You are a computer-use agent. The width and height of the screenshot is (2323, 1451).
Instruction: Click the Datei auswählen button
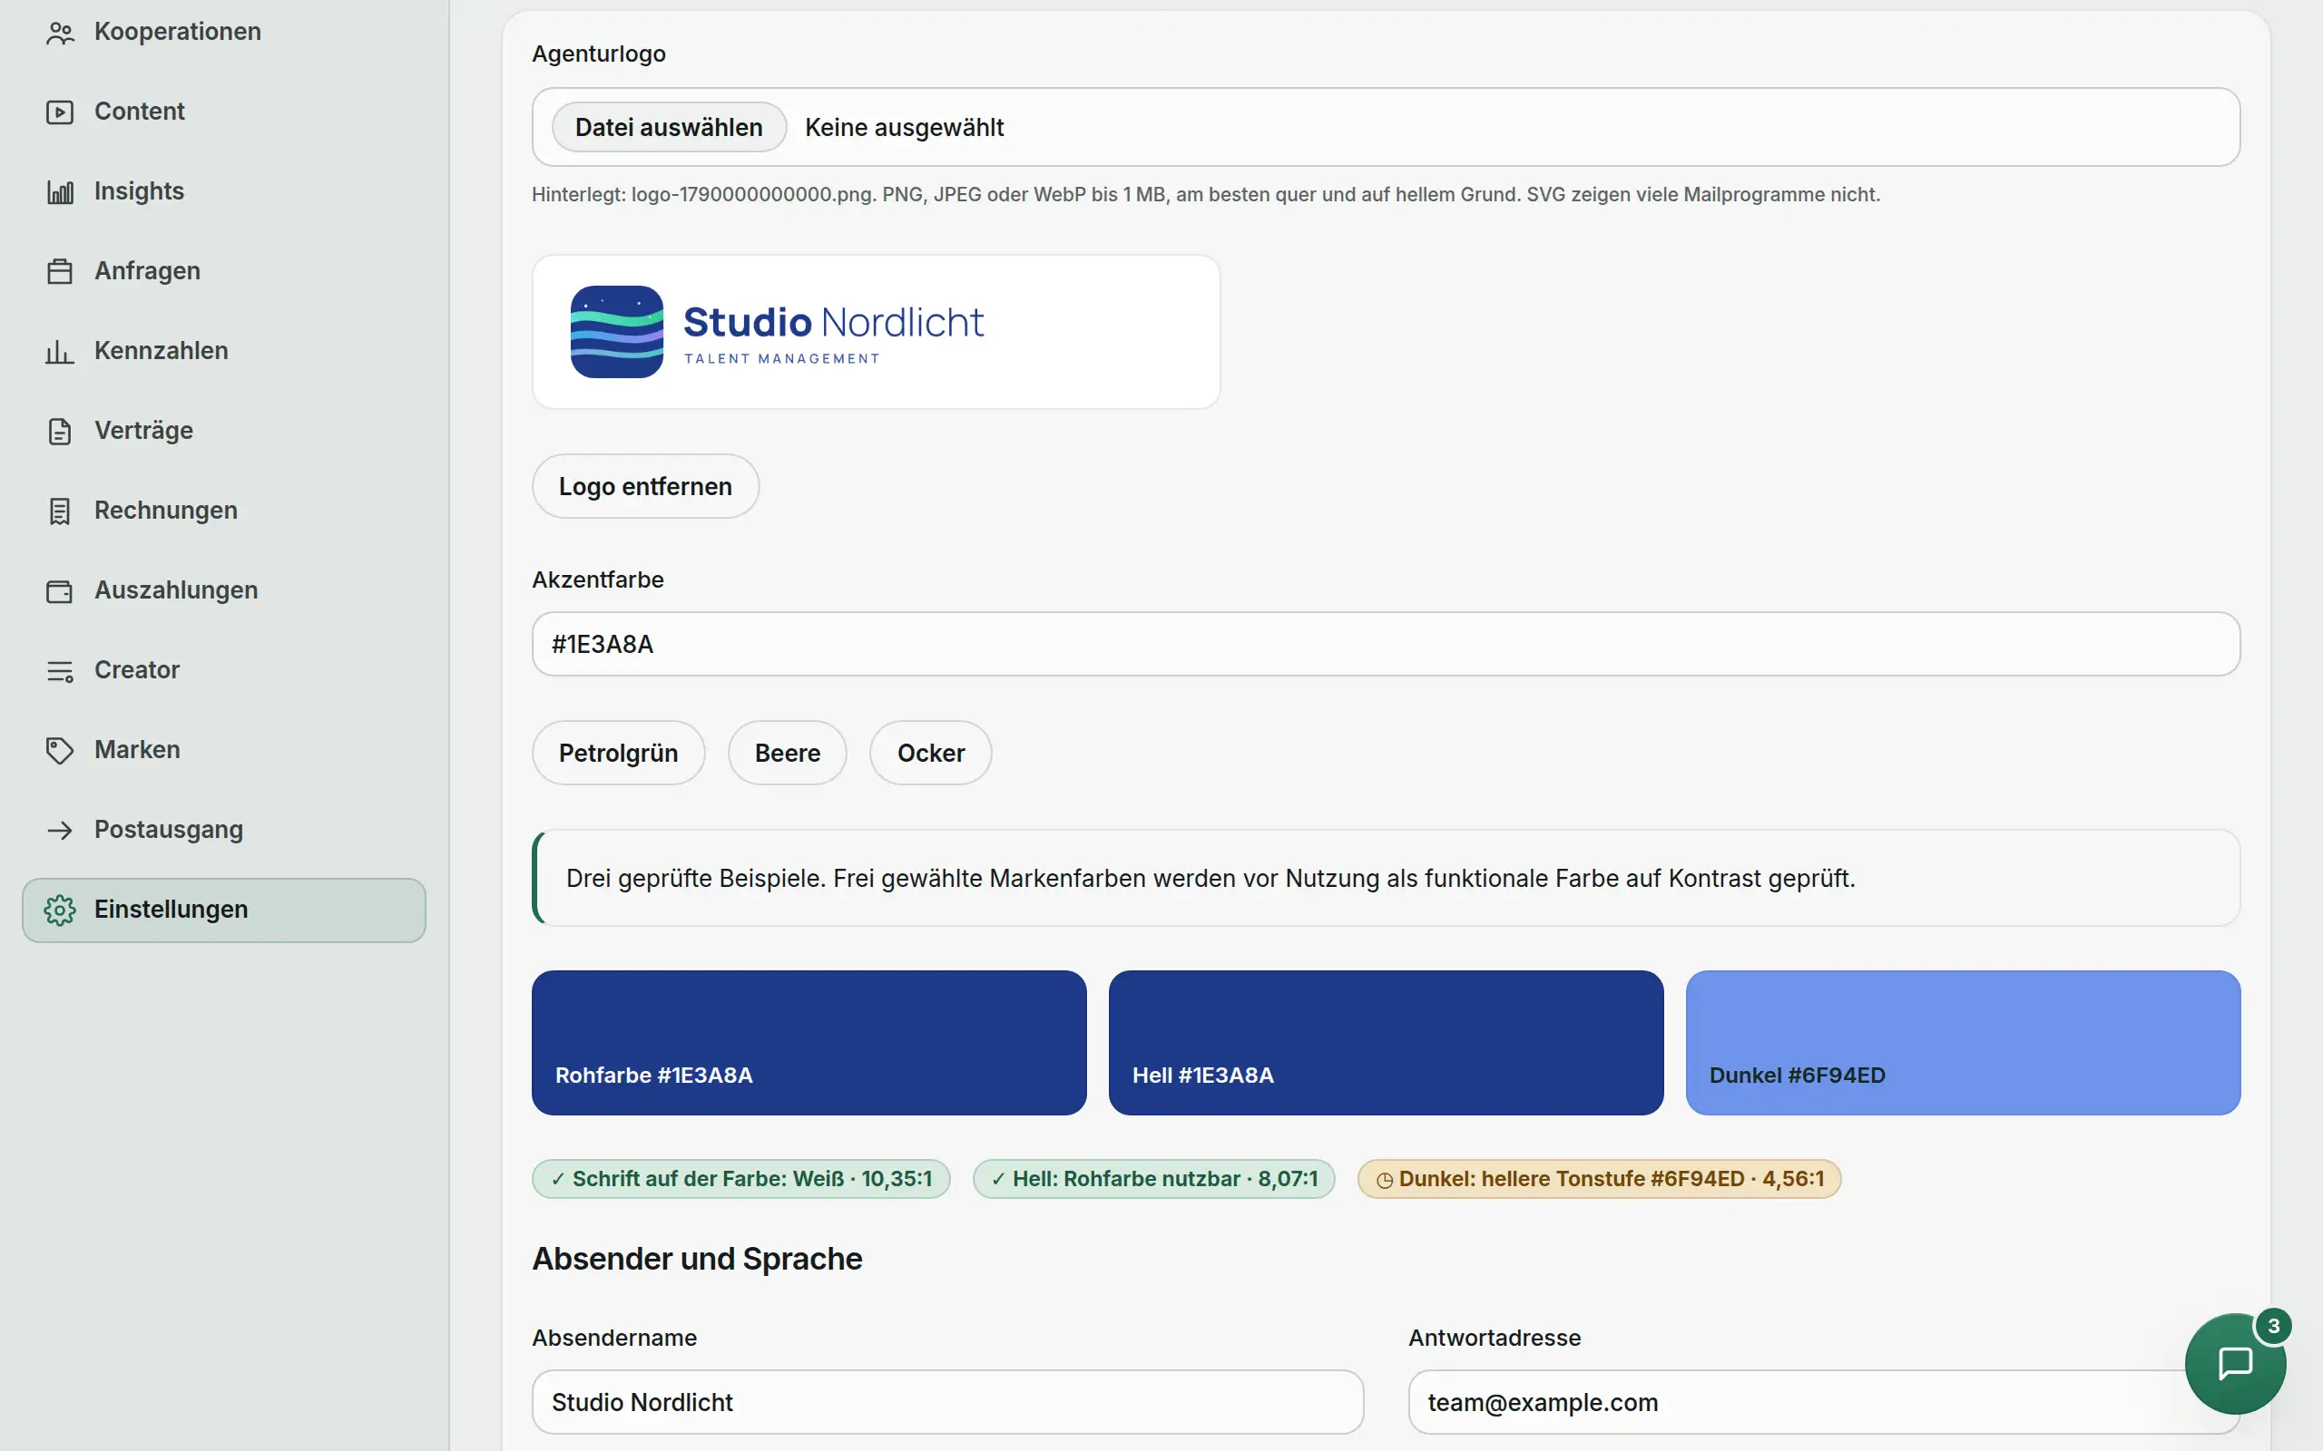point(669,127)
